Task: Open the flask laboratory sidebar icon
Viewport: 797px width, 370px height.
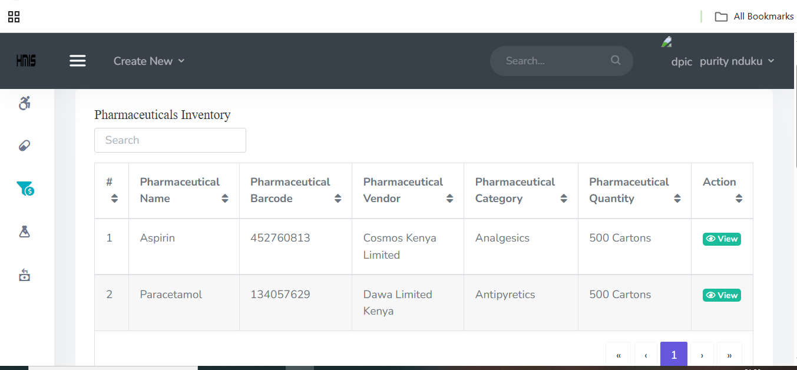Action: coord(24,232)
